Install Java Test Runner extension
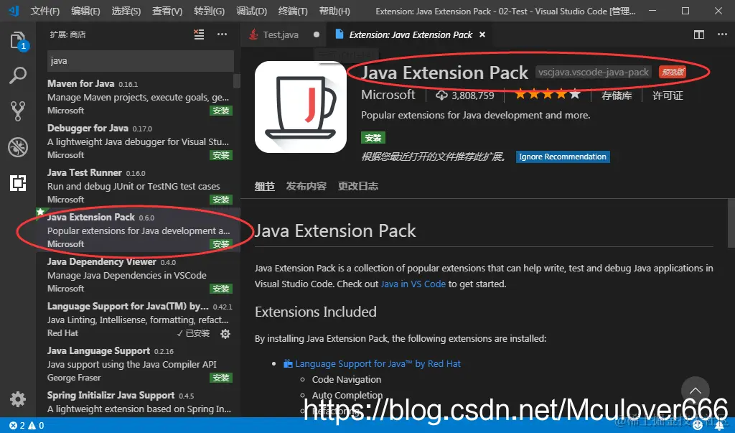This screenshot has width=735, height=433. tap(221, 200)
